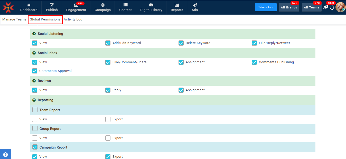Screen dimensions: 346x159
Task: Toggle the Comments Approval checkbox
Action: (x=35, y=71)
